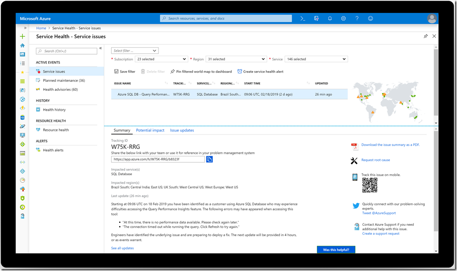
Task: Click the search resources input field
Action: [x=227, y=18]
